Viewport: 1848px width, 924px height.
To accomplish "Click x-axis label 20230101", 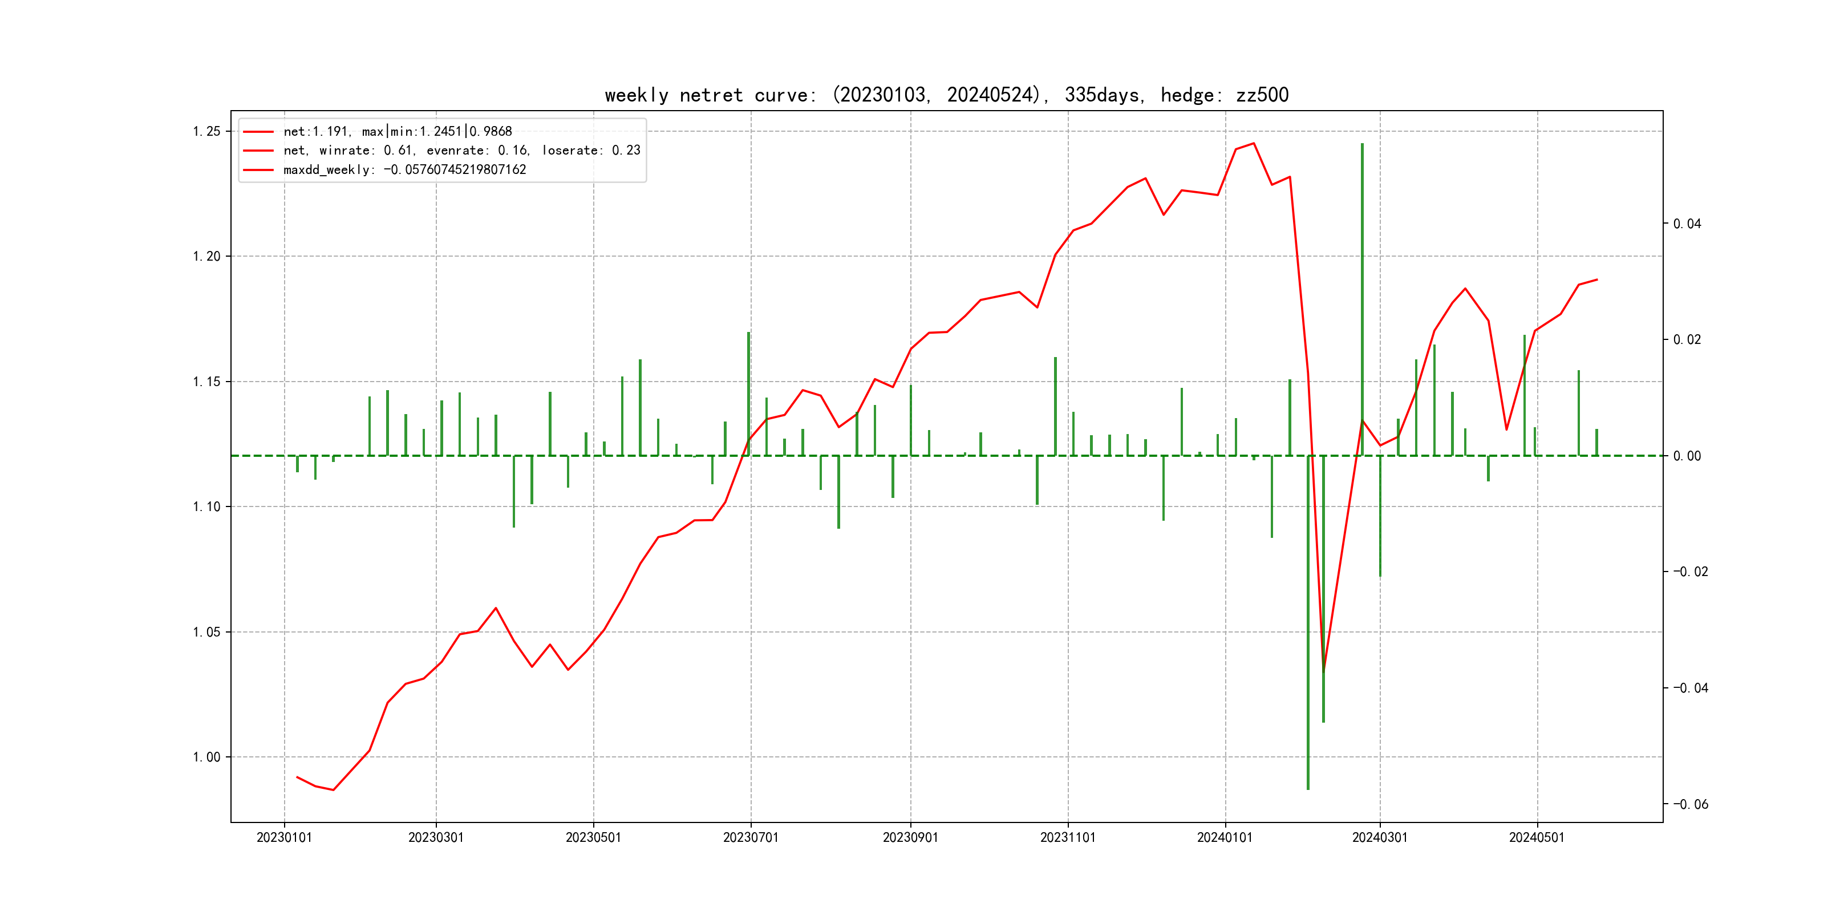I will (x=284, y=837).
